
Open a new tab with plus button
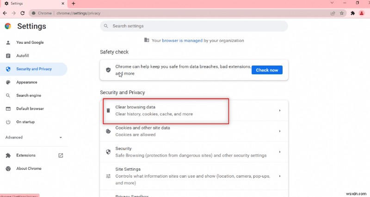pyautogui.click(x=73, y=3)
